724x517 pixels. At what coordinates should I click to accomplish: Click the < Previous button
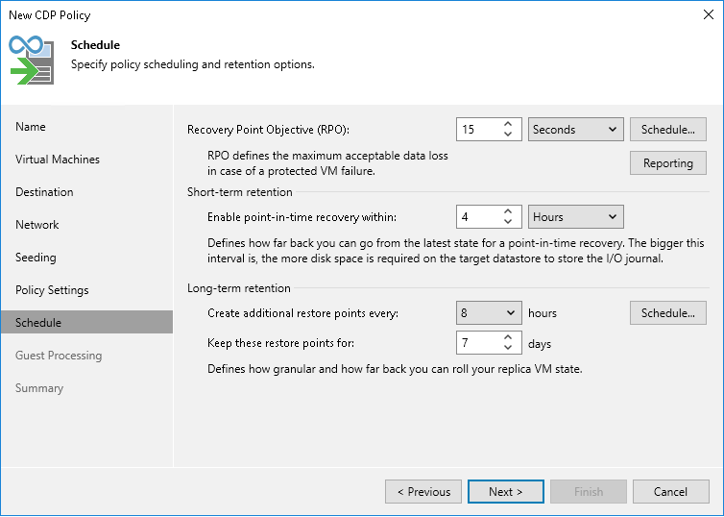423,492
